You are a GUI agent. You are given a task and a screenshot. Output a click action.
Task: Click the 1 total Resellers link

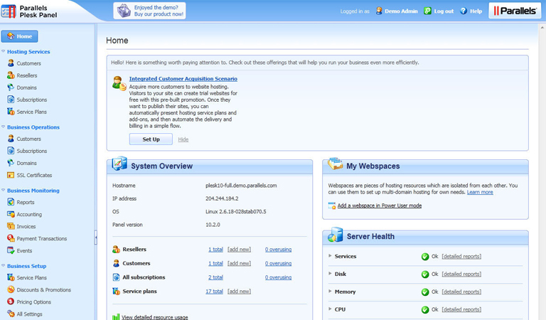215,250
